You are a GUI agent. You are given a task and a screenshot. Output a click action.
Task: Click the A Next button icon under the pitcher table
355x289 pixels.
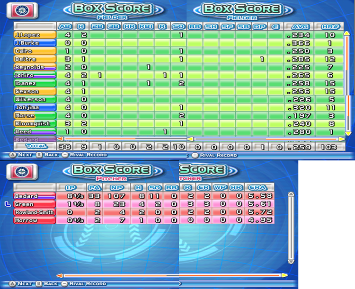12,284
